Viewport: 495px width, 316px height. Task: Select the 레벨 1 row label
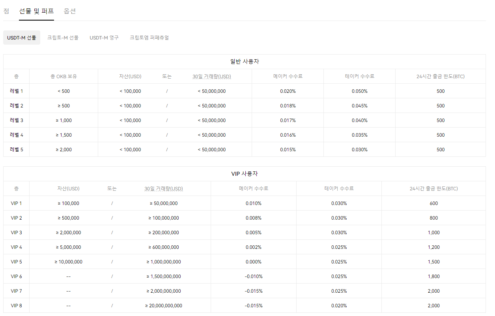tap(17, 91)
